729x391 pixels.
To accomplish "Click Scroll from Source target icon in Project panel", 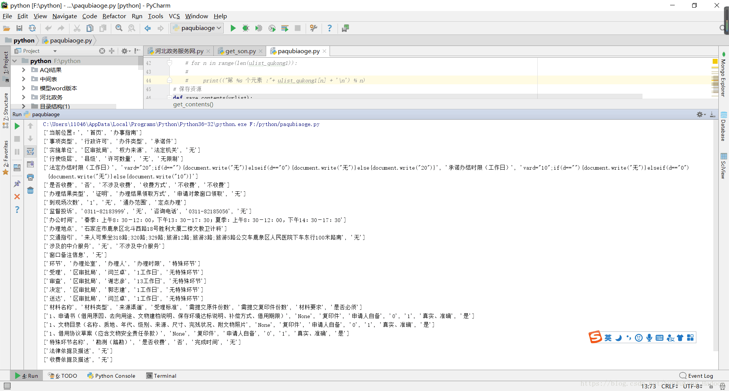I will (102, 51).
